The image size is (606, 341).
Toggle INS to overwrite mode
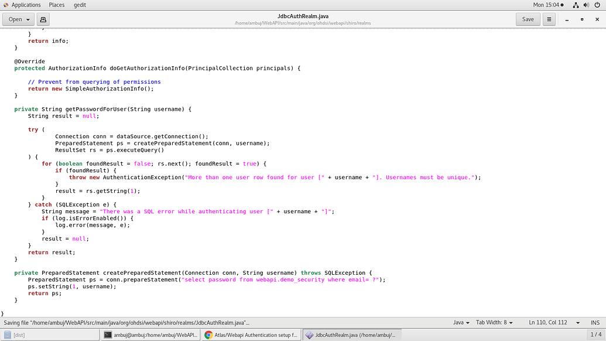(595, 322)
